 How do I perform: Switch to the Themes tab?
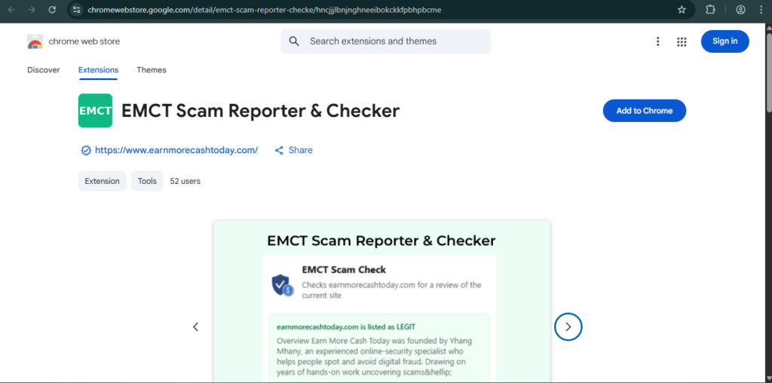pyautogui.click(x=151, y=70)
